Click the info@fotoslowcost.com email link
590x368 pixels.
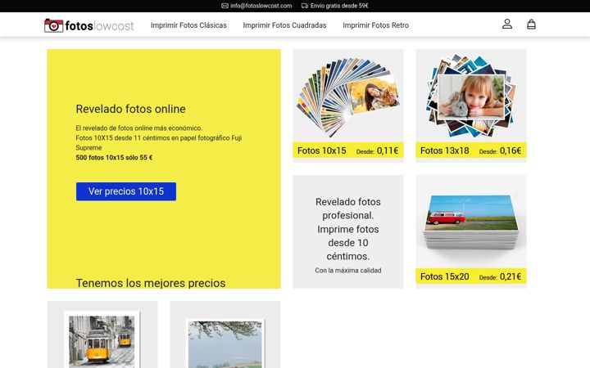click(261, 6)
